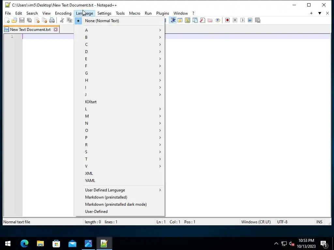This screenshot has width=334, height=250.
Task: Select the None (Normal Text) language option
Action: (119, 21)
